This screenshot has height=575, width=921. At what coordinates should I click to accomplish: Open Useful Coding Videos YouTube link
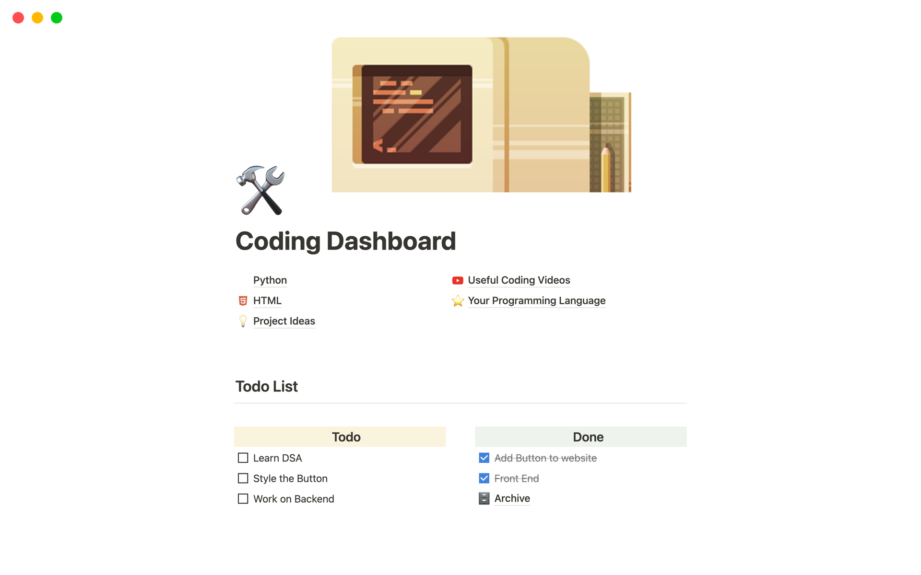(x=518, y=279)
